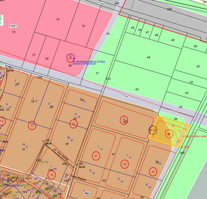207x199 pixels.
Task: Select pink parcel number 15
Action: click(x=83, y=26)
